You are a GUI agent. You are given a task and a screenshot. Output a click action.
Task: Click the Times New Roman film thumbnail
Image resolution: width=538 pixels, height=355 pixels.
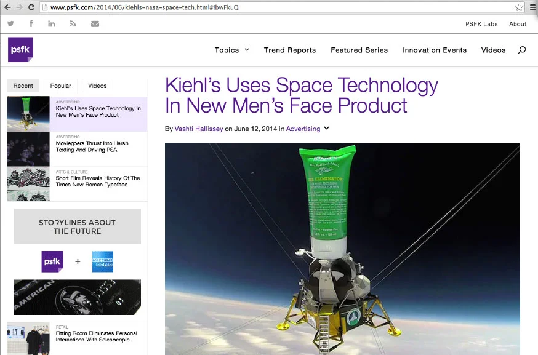click(x=28, y=184)
